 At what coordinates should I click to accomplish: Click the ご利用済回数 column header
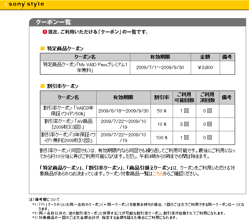click(207, 97)
